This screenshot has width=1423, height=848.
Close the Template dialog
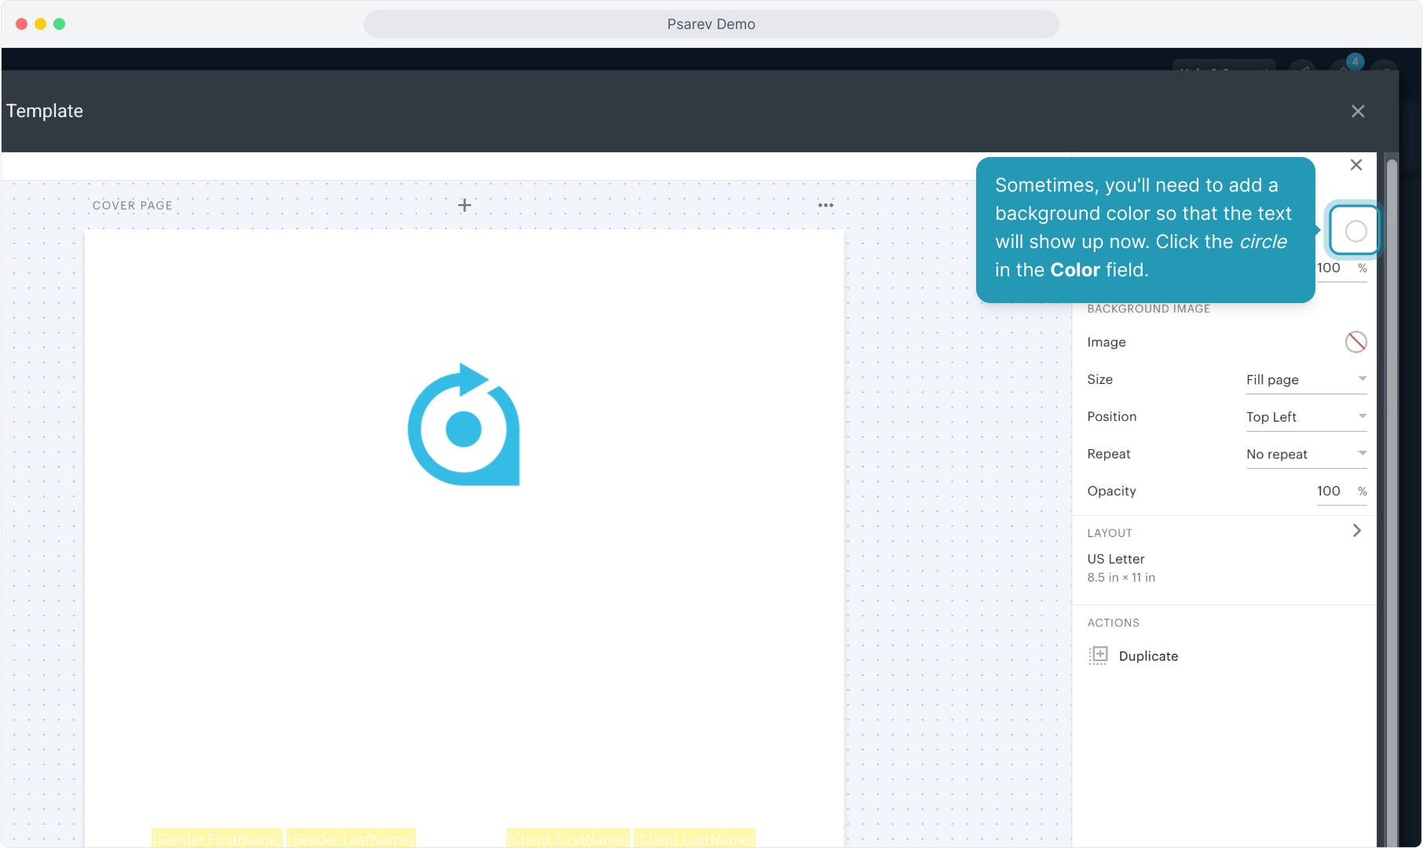tap(1357, 111)
